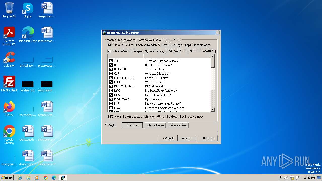Screen dimensions: 322x181
Task: Open Internet Explorer from the taskbar
Action: [20, 178]
